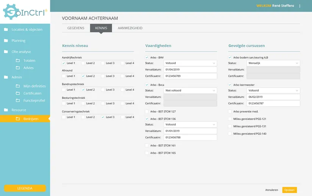Check Level 3 for Aandrijftechniek
312x196 pixels.
pyautogui.click(x=103, y=63)
